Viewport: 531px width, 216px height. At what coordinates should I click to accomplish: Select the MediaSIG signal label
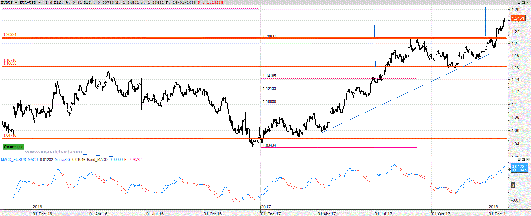(63, 160)
